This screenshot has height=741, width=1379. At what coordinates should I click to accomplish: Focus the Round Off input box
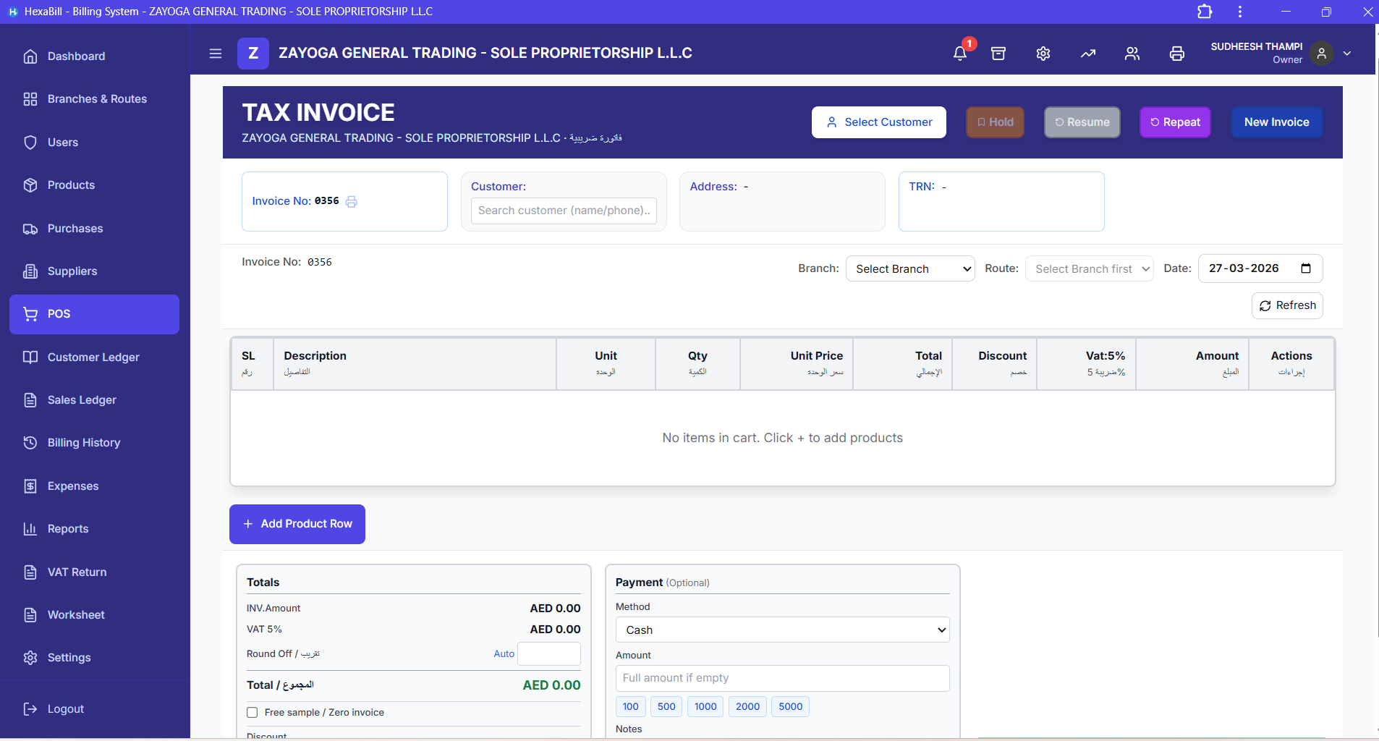(x=549, y=654)
